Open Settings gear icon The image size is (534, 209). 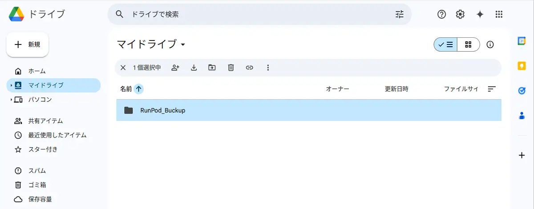pos(460,14)
